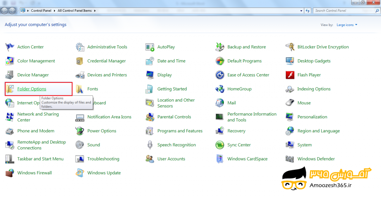Image resolution: width=381 pixels, height=197 pixels.
Task: Click the Windows Defender icon
Action: [290, 159]
